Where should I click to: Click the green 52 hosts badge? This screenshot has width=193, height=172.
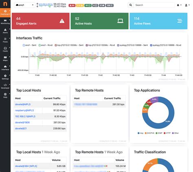88,5
